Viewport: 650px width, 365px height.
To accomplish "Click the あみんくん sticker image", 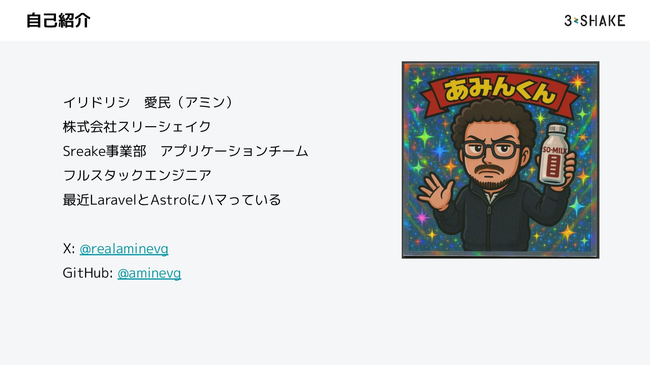I will point(501,160).
